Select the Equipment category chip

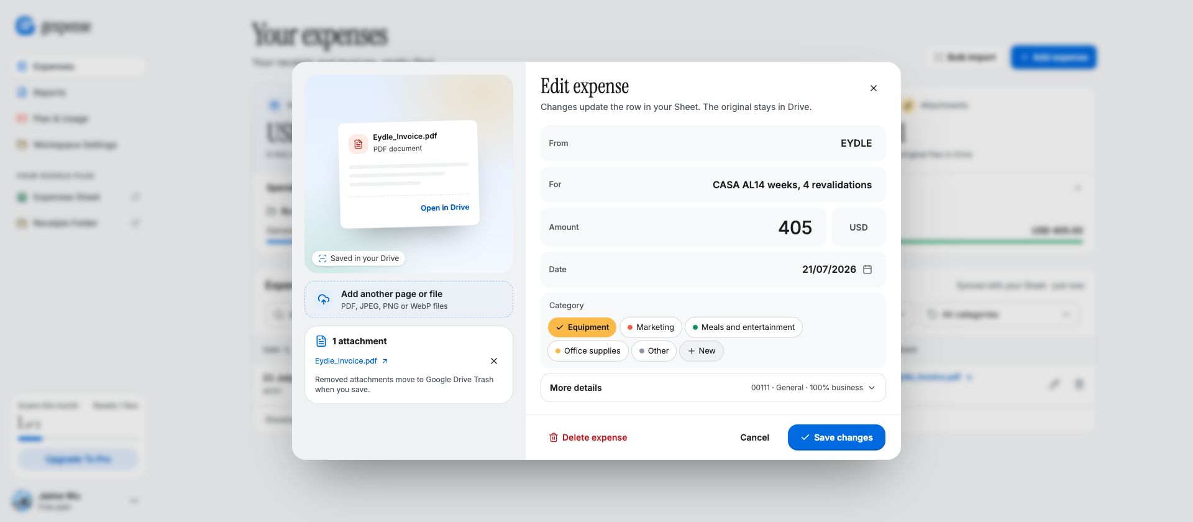[582, 327]
